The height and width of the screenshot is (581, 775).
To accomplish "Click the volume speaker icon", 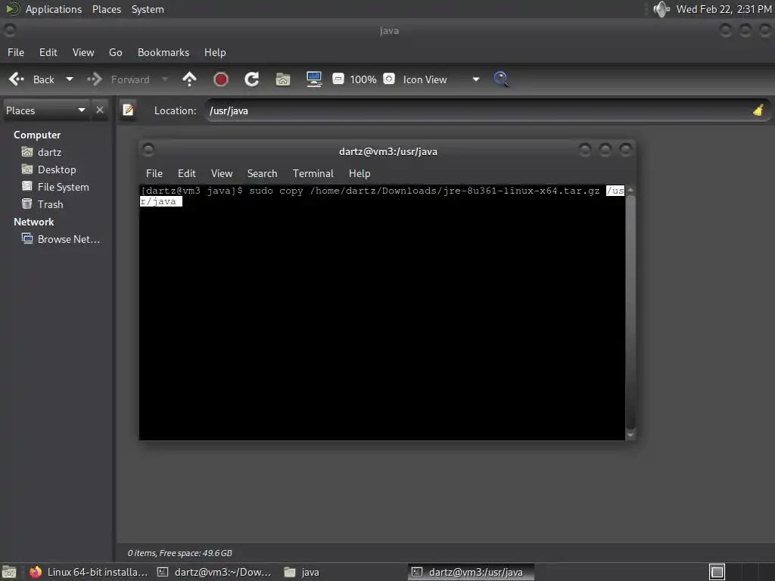I will 661,9.
